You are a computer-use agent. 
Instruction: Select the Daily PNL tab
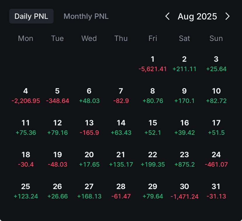[31, 16]
